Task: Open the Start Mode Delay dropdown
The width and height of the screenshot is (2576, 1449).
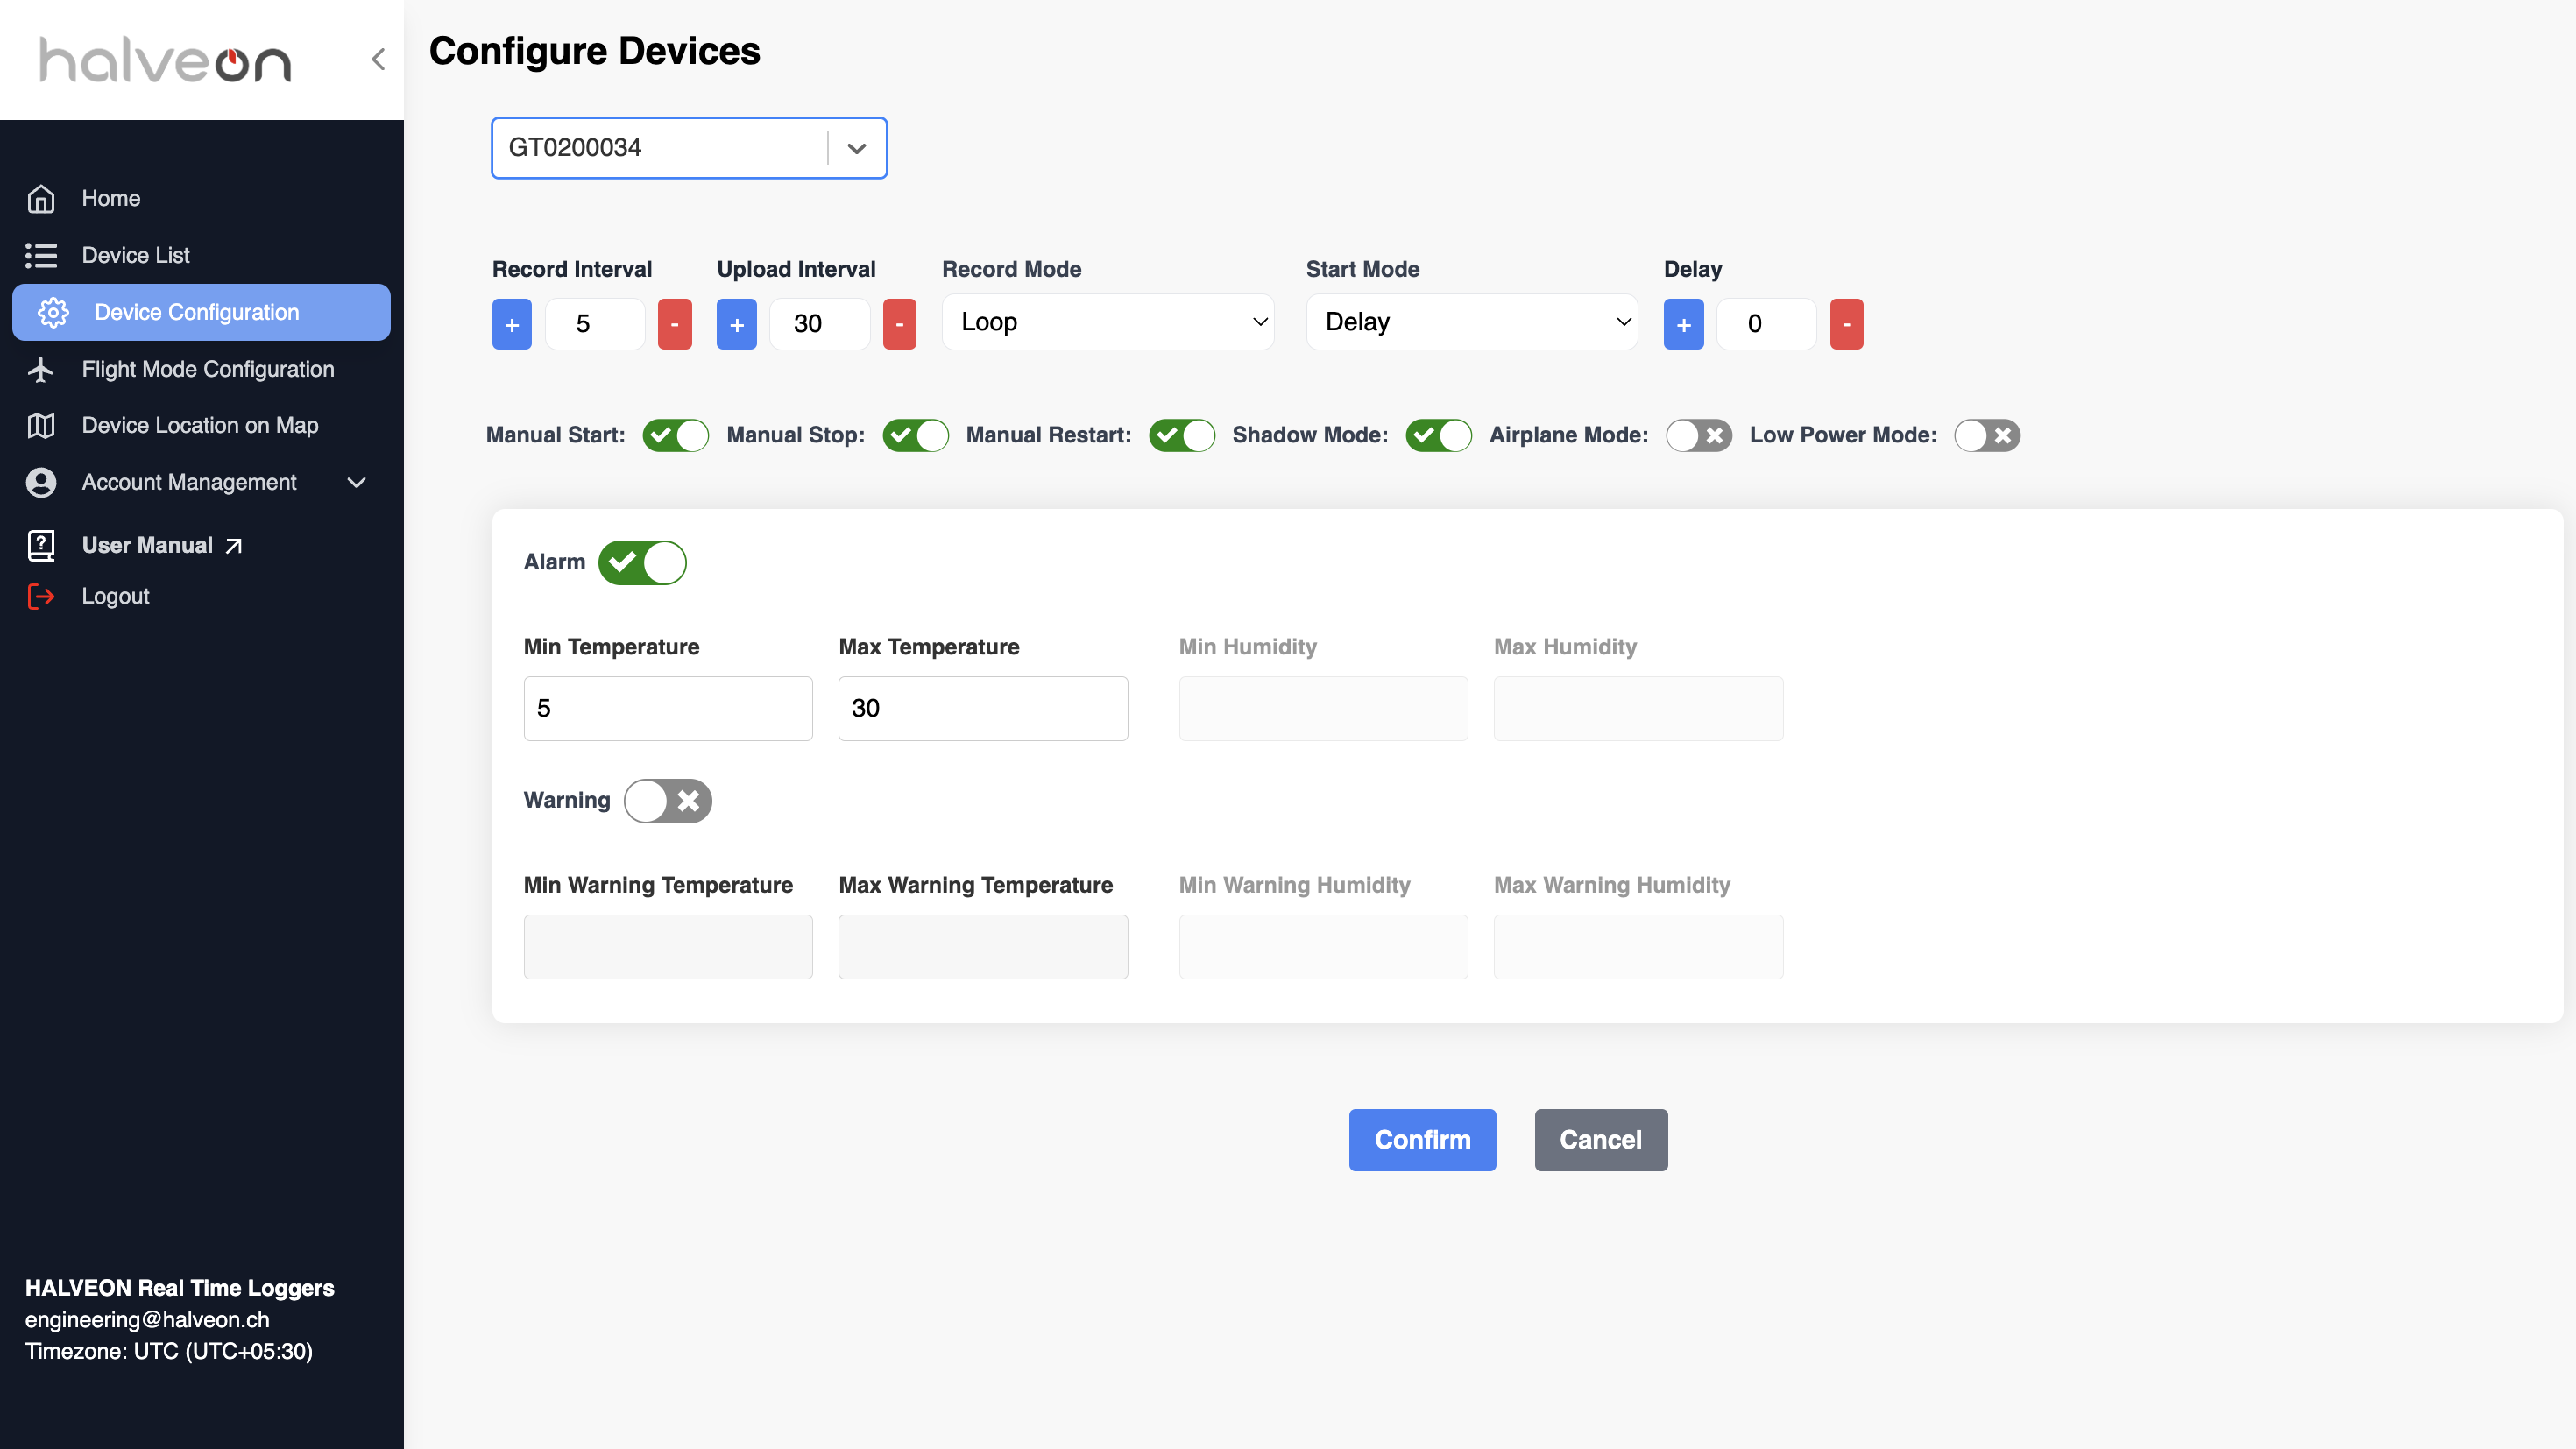Action: pos(1472,322)
